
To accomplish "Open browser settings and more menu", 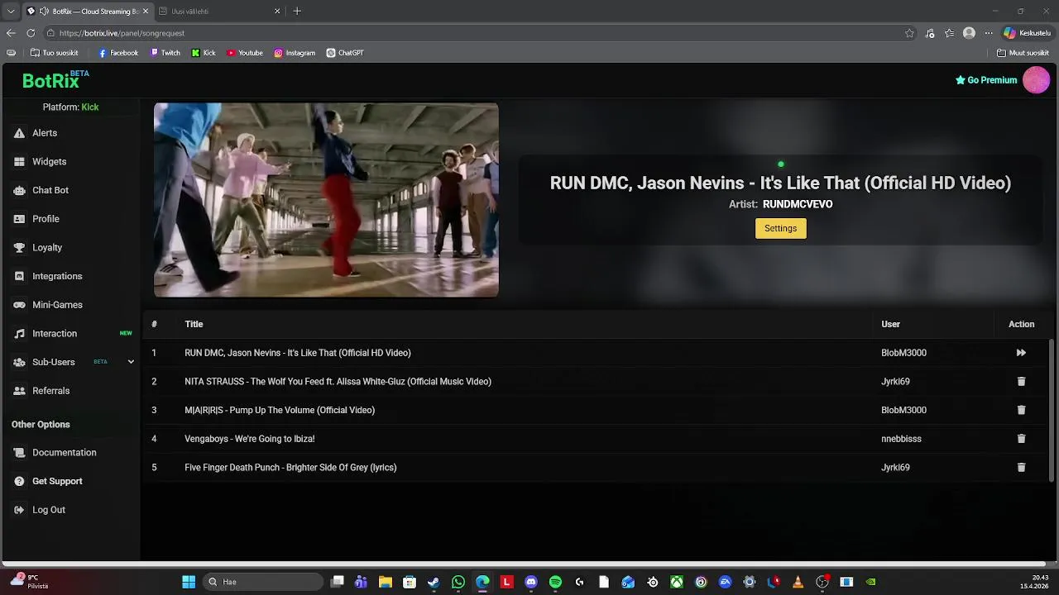I will [988, 33].
